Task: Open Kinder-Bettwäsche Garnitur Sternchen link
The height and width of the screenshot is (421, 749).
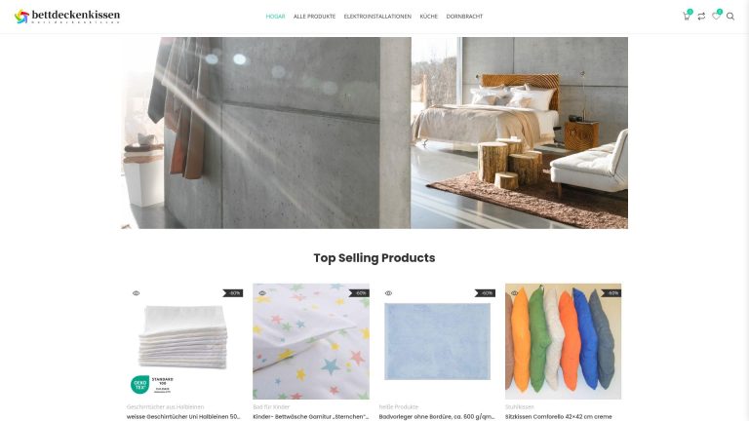Action: click(x=310, y=417)
